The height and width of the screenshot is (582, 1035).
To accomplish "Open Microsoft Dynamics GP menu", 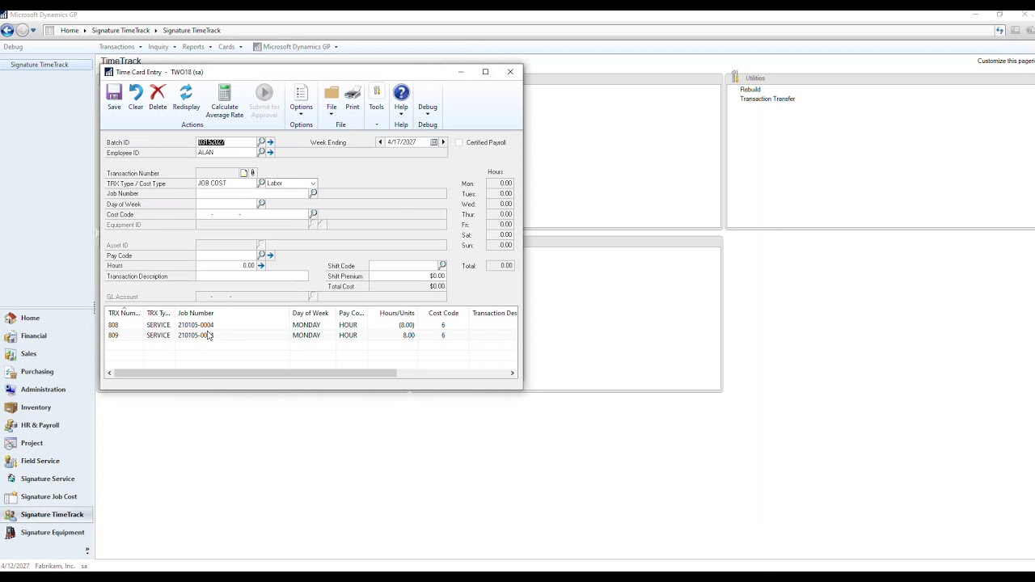I will tap(296, 47).
